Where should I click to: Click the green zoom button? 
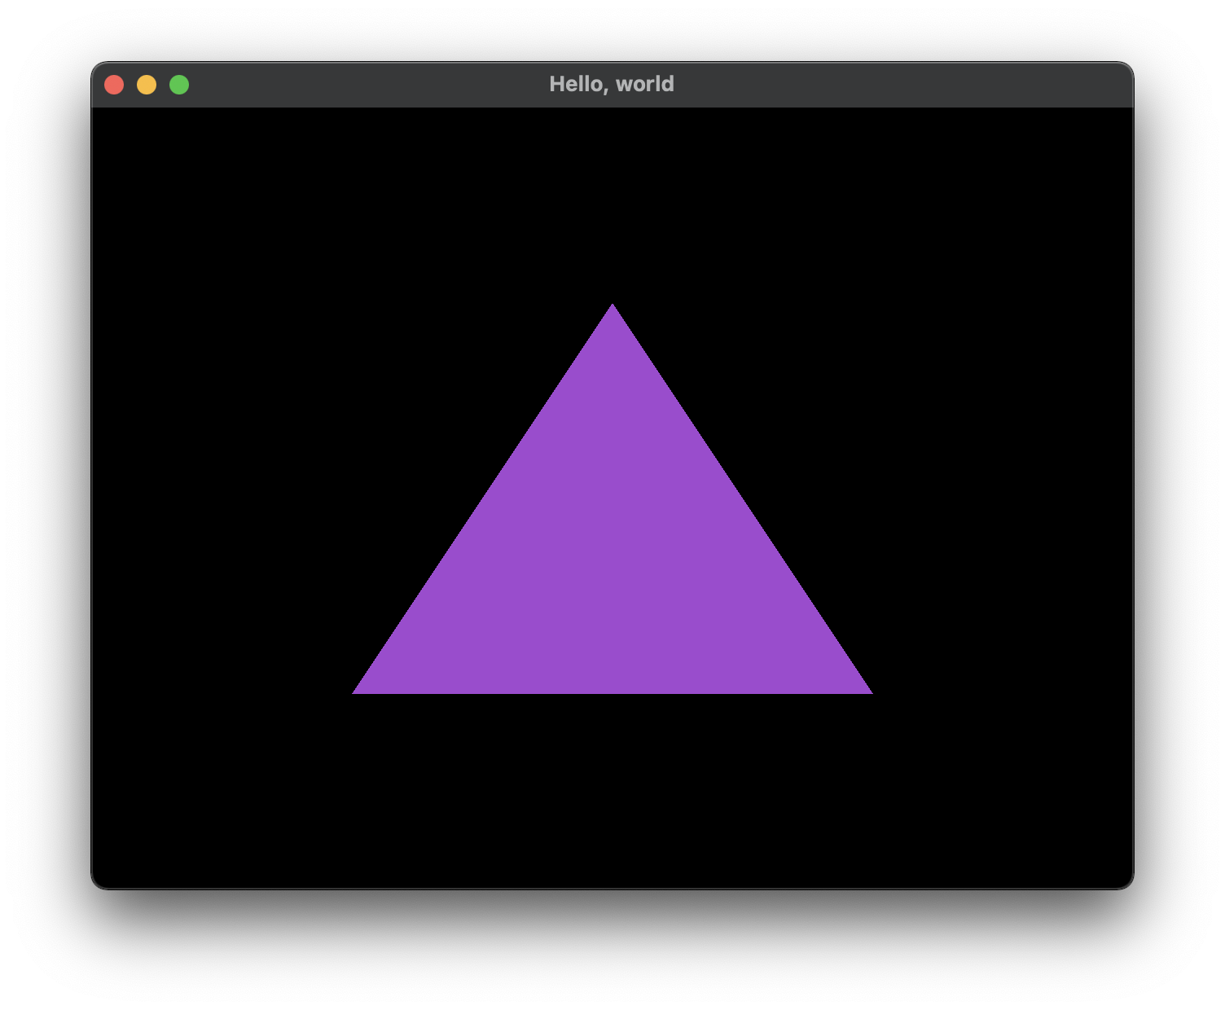click(179, 84)
